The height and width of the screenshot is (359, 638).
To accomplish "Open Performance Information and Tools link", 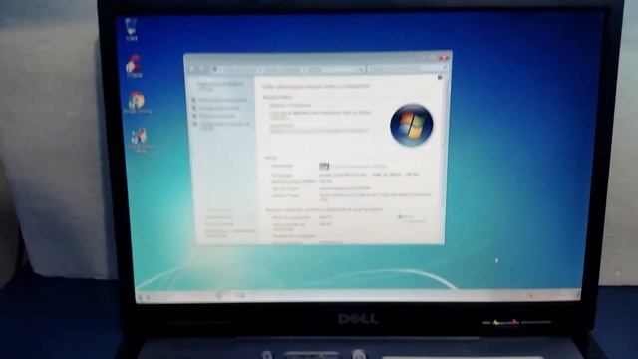I will [230, 233].
